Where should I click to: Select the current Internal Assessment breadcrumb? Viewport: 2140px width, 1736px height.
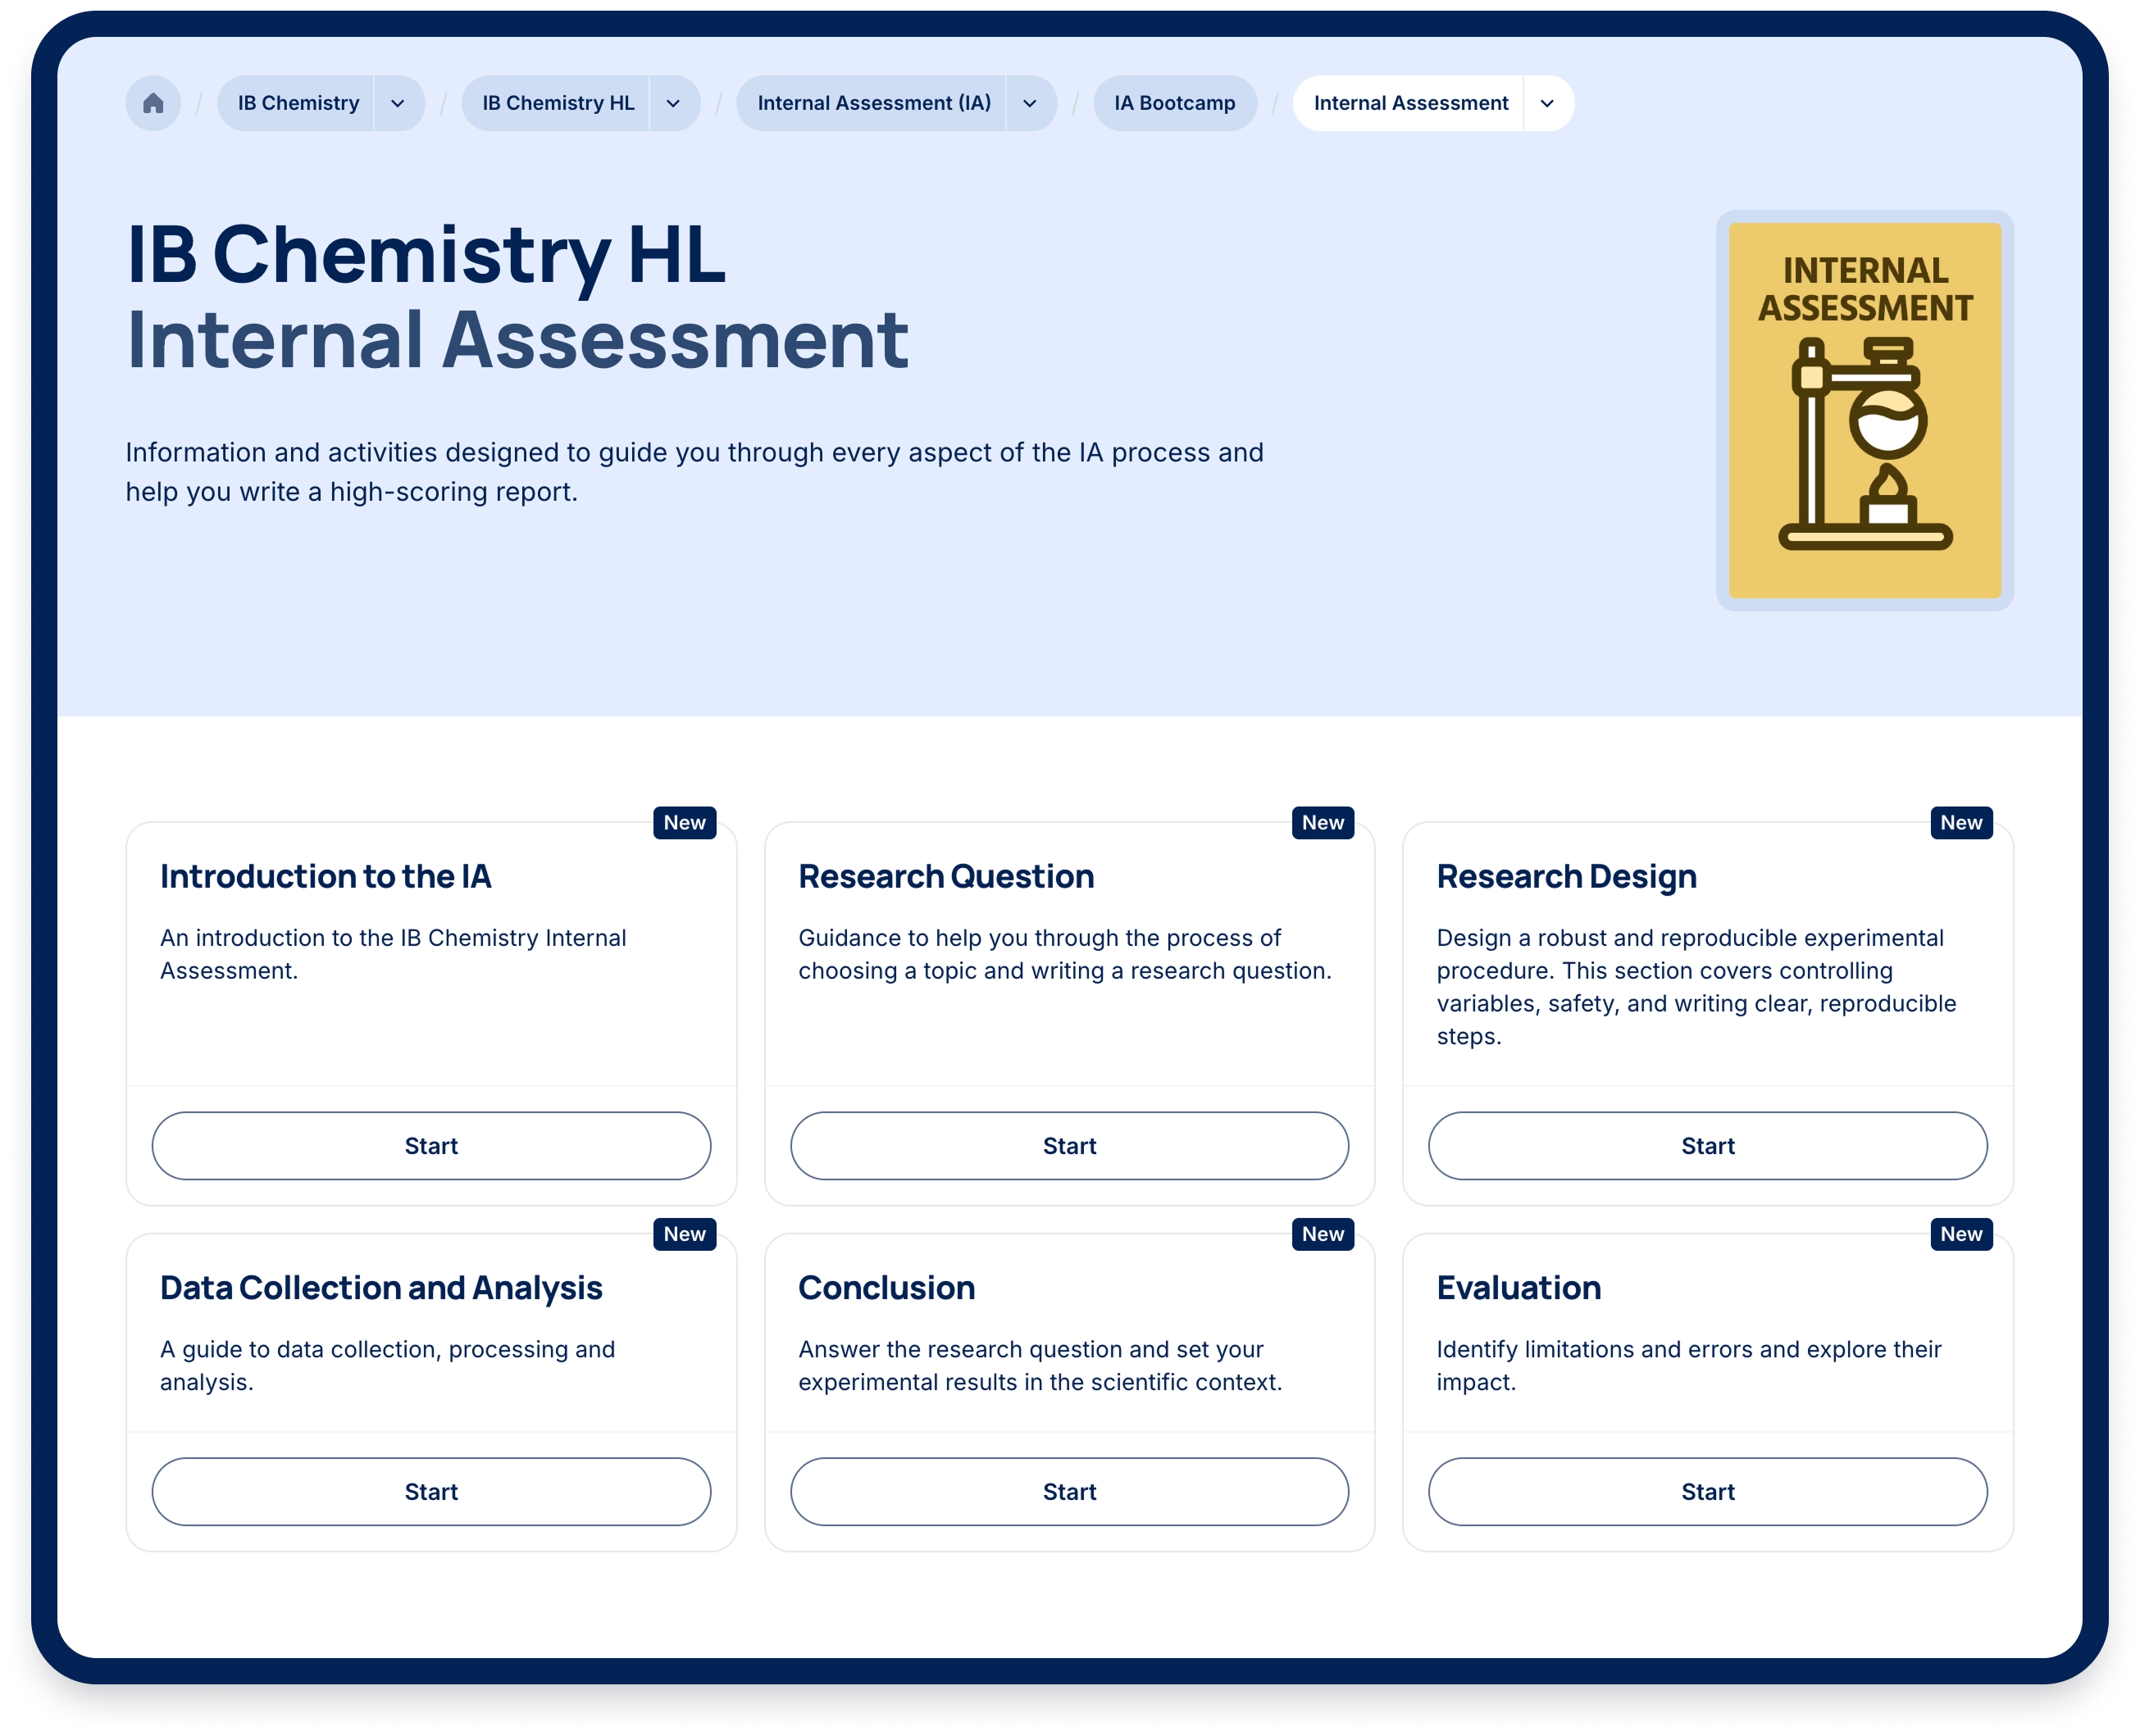pos(1409,103)
